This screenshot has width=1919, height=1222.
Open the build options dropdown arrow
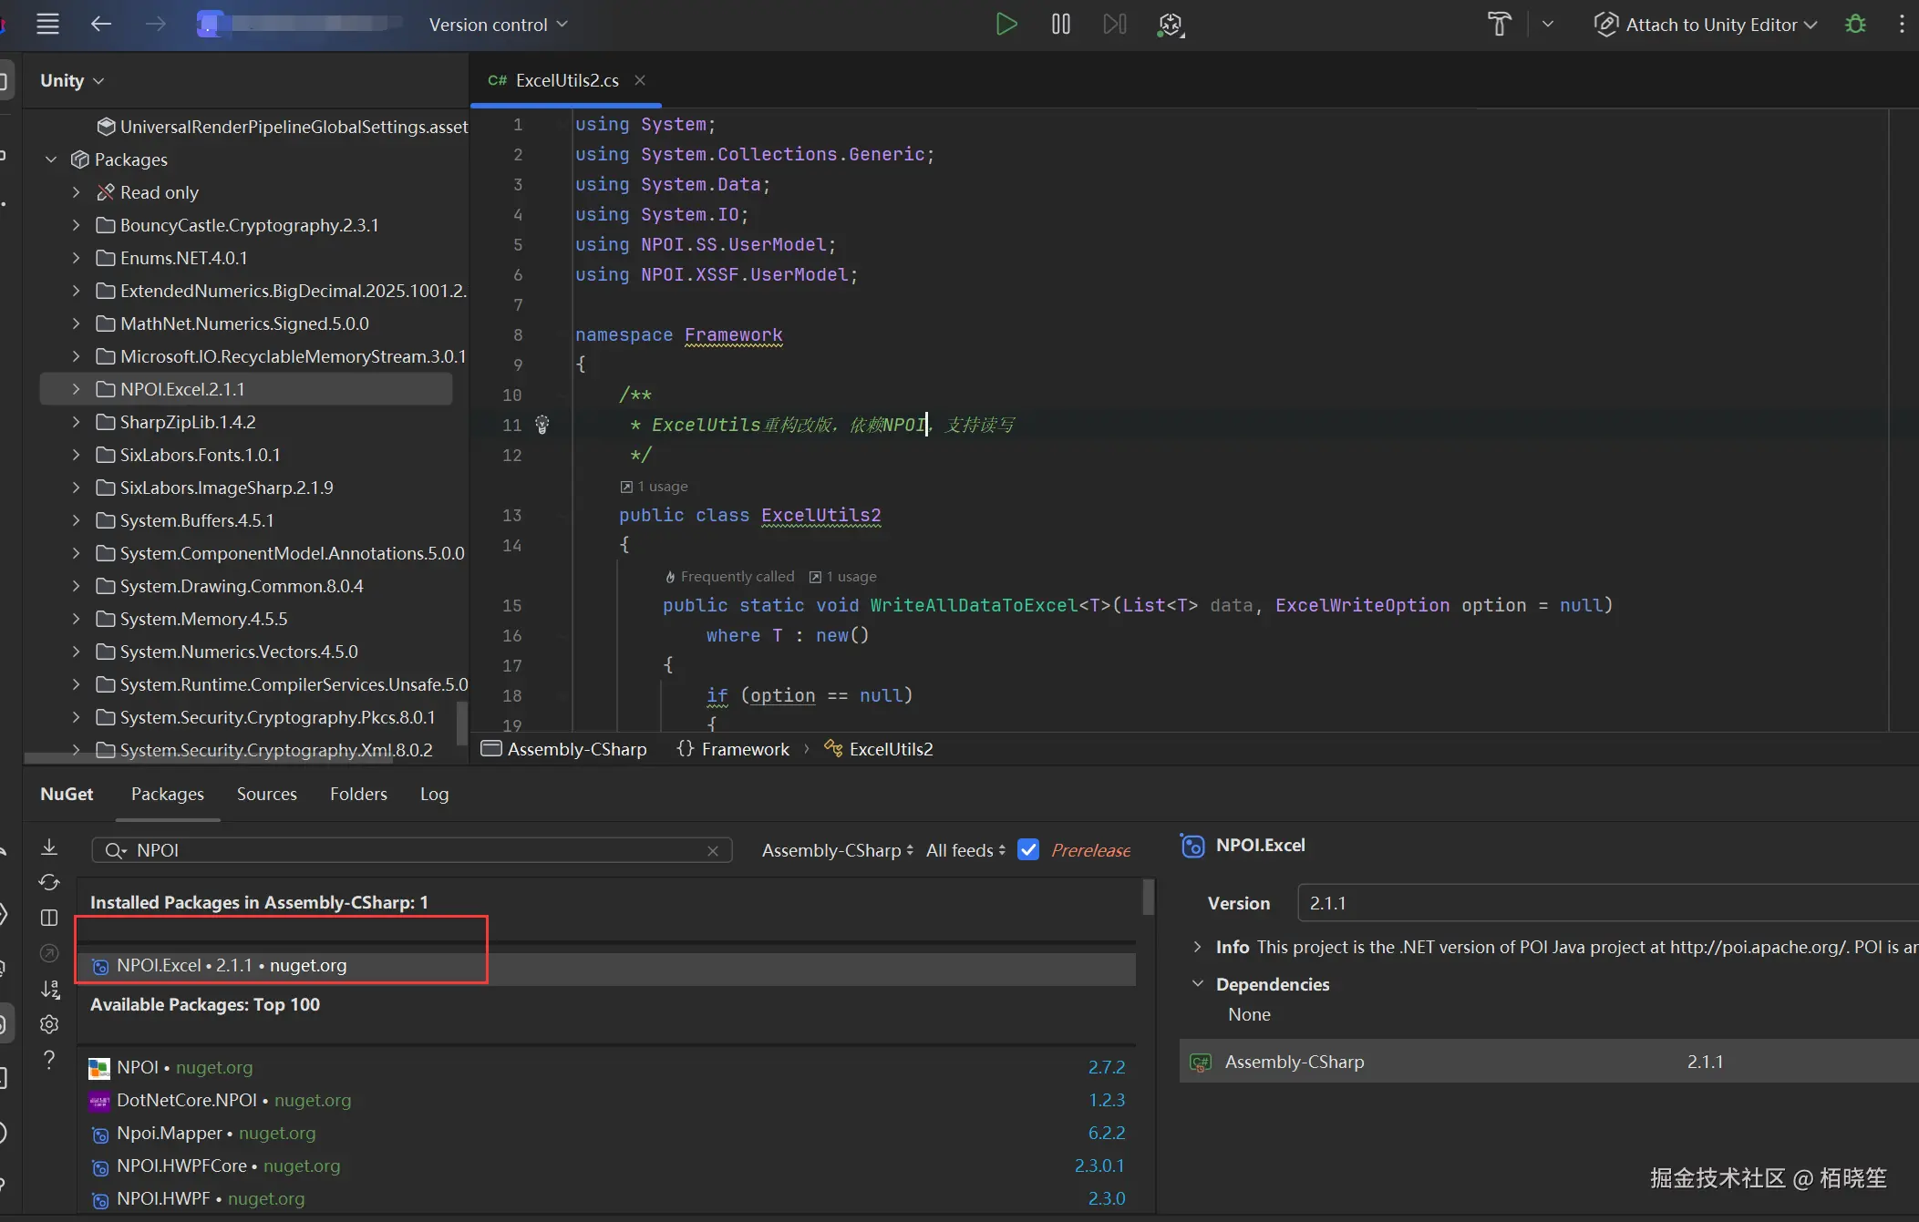pyautogui.click(x=1548, y=25)
